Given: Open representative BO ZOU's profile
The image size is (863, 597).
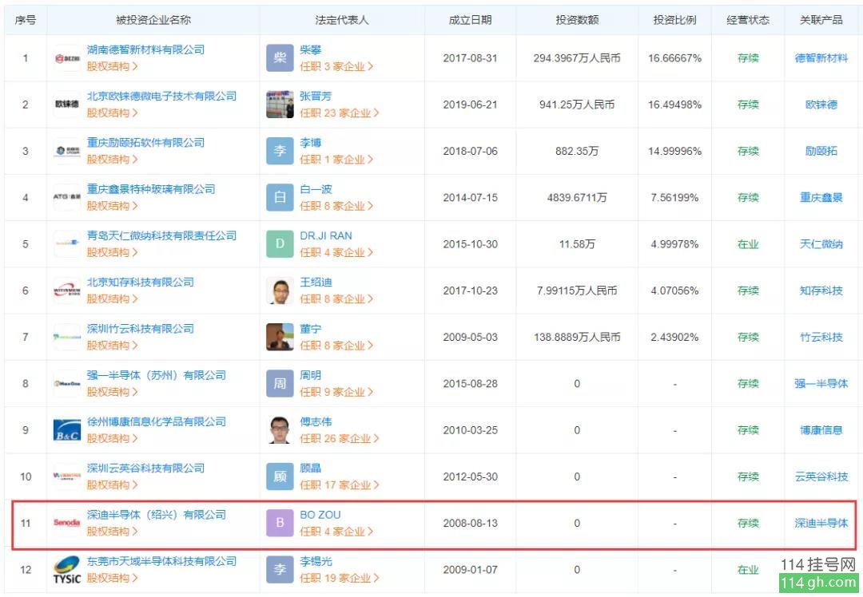Looking at the screenshot, I should point(320,515).
